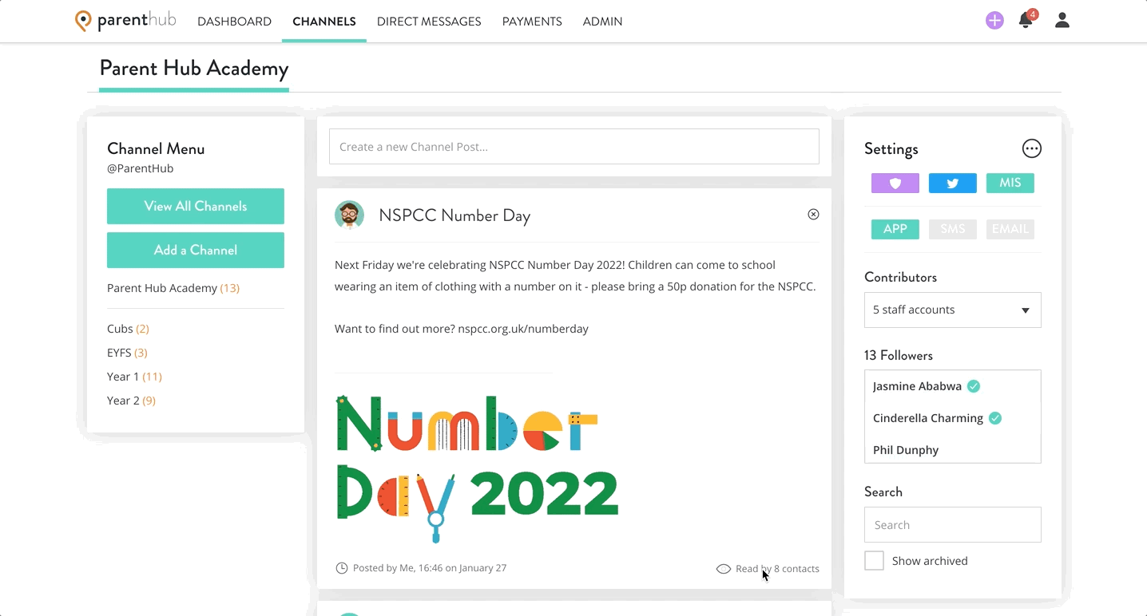1147x616 pixels.
Task: Open the EYFS channel
Action: pos(127,353)
